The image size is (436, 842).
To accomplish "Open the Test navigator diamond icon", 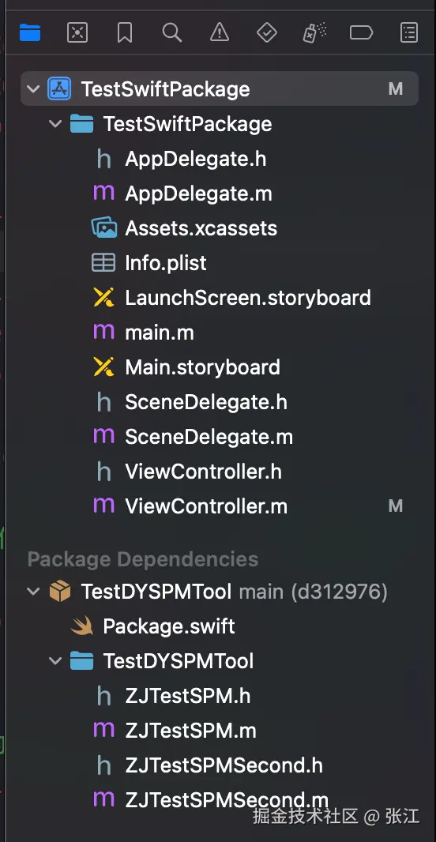I will tap(267, 32).
